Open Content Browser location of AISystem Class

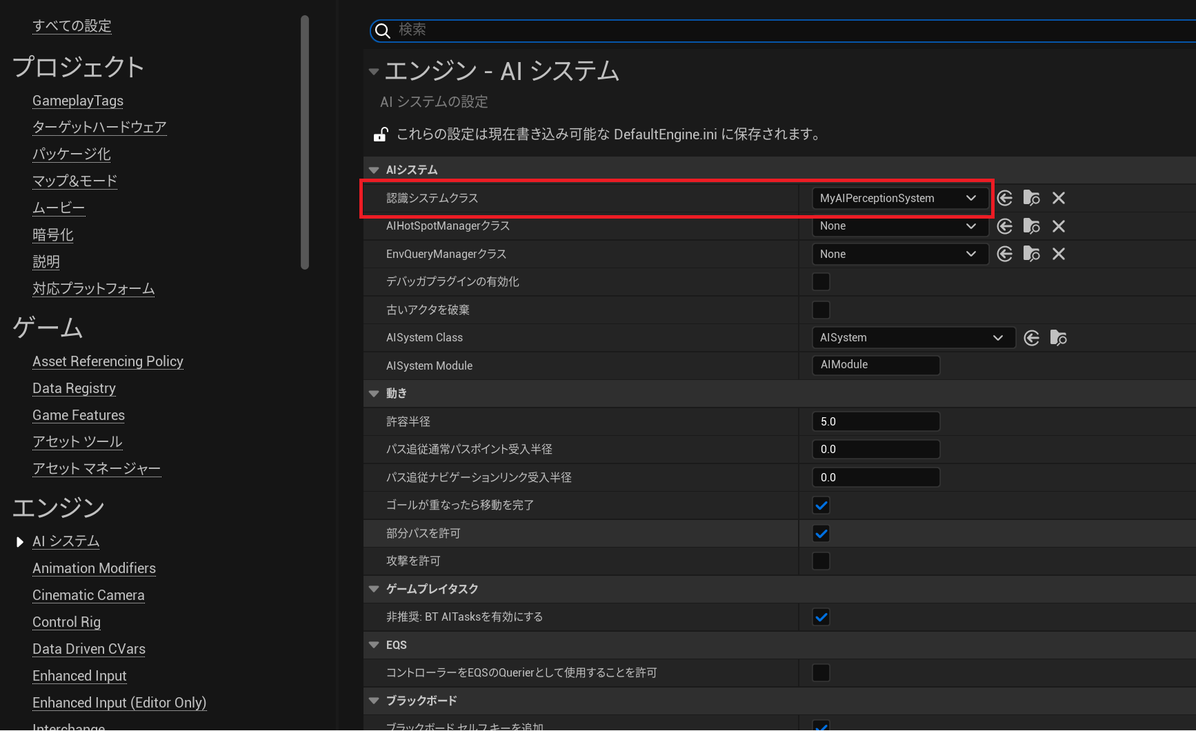(x=1058, y=337)
